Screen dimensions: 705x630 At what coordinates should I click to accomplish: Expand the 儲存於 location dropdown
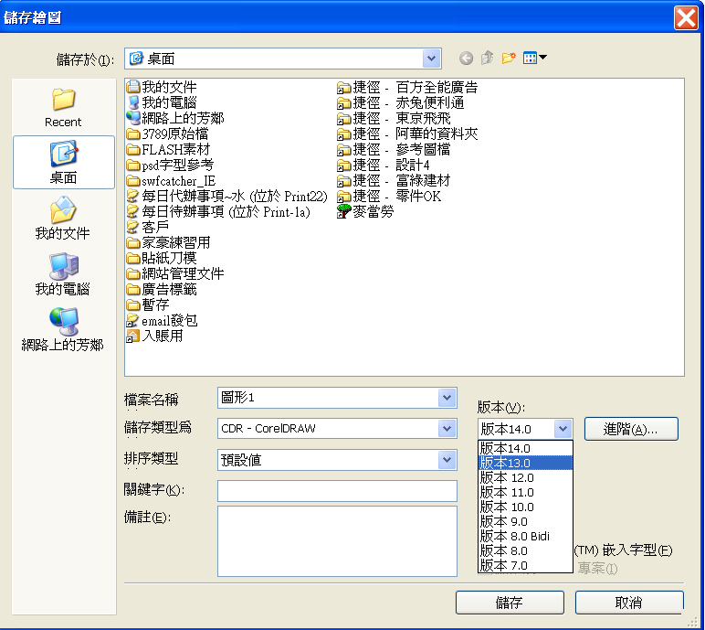[431, 59]
